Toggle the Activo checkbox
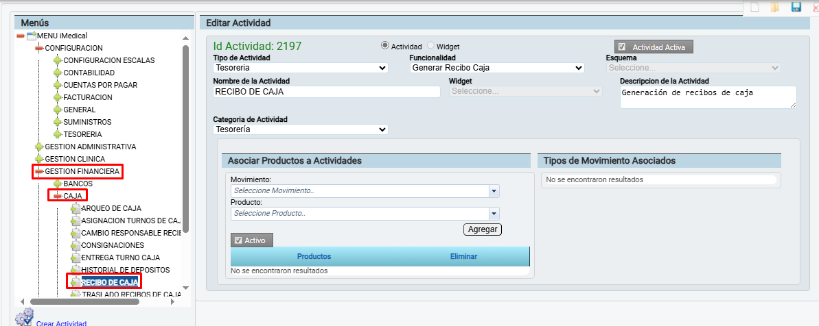Viewport: 819px width, 326px height. 238,240
